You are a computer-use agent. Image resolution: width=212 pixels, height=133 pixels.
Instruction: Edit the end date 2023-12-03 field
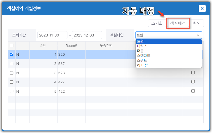(x=87, y=35)
